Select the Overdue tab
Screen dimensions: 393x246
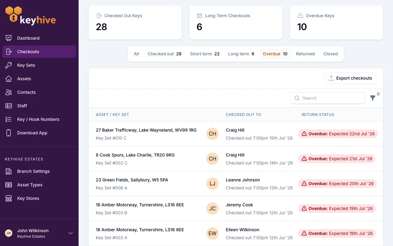click(275, 54)
